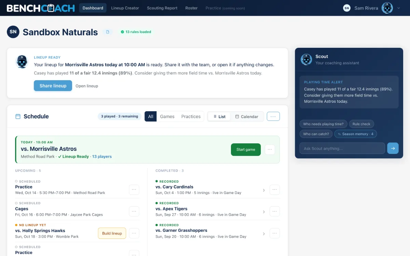Click 'vs. Morrisville Astros' game title

(x=49, y=149)
